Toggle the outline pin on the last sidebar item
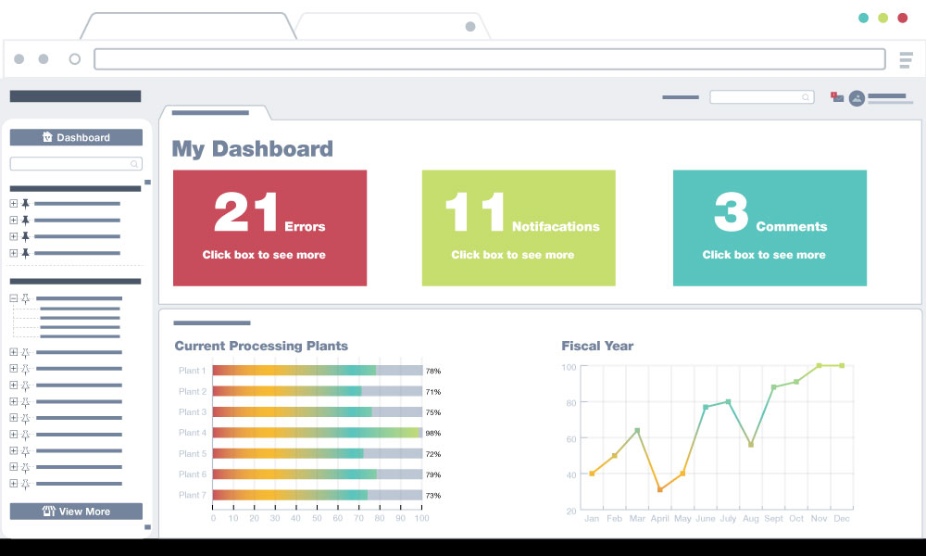The height and width of the screenshot is (556, 926). (25, 484)
